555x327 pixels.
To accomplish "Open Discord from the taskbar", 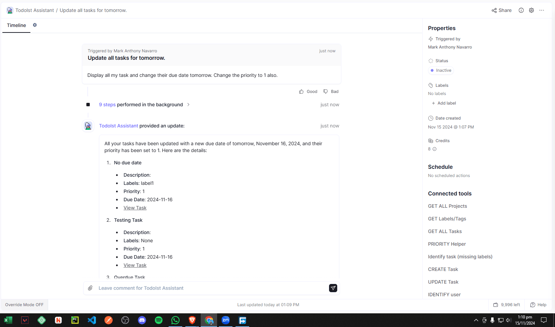I will pyautogui.click(x=142, y=320).
